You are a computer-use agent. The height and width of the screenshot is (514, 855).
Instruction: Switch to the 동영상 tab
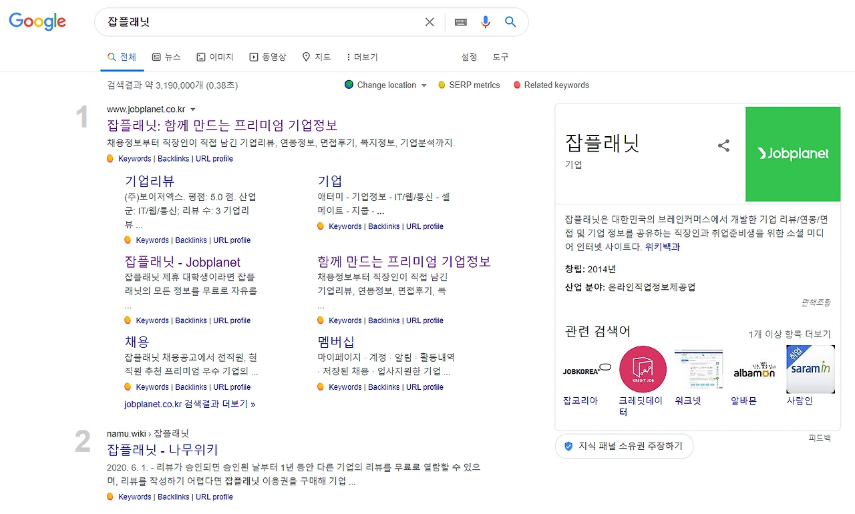(268, 57)
